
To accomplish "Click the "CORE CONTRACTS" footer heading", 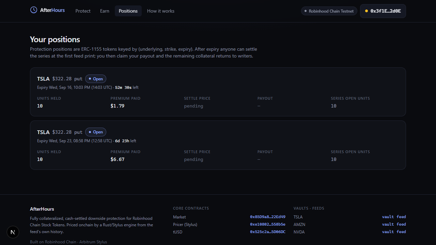I will click(191, 208).
